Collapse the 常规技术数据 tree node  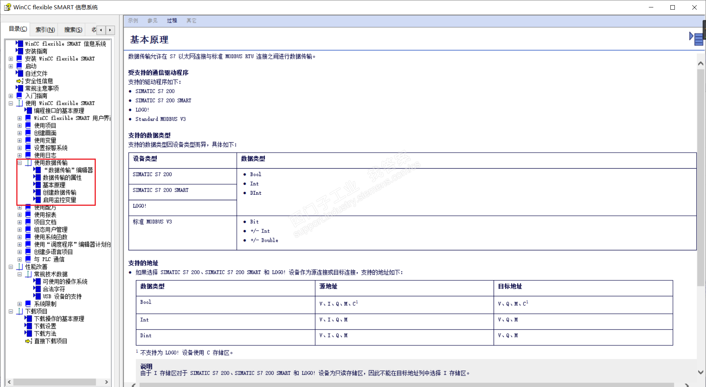pos(20,274)
